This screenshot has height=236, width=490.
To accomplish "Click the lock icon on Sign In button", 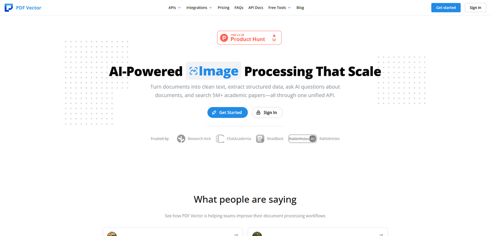I will pos(258,113).
